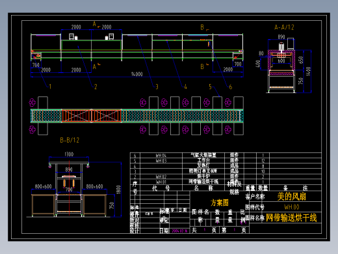Image resolution: width=338 pixels, height=254 pixels.
Task: Click the "客户名称" label in title block
Action: (255, 197)
